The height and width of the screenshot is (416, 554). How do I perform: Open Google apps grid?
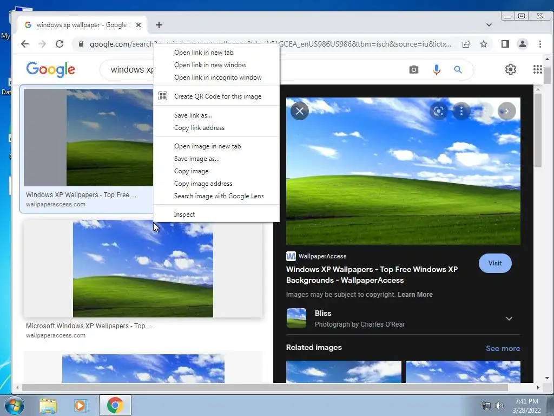(x=537, y=69)
